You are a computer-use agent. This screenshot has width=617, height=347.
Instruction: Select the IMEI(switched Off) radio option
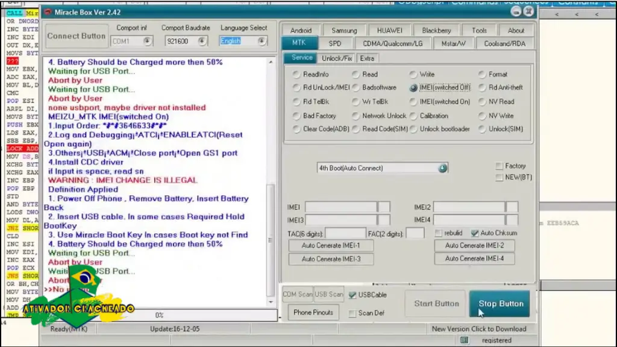point(413,88)
